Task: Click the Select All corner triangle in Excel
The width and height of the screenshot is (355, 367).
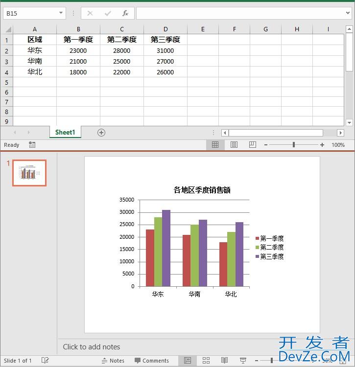Action: (x=8, y=29)
